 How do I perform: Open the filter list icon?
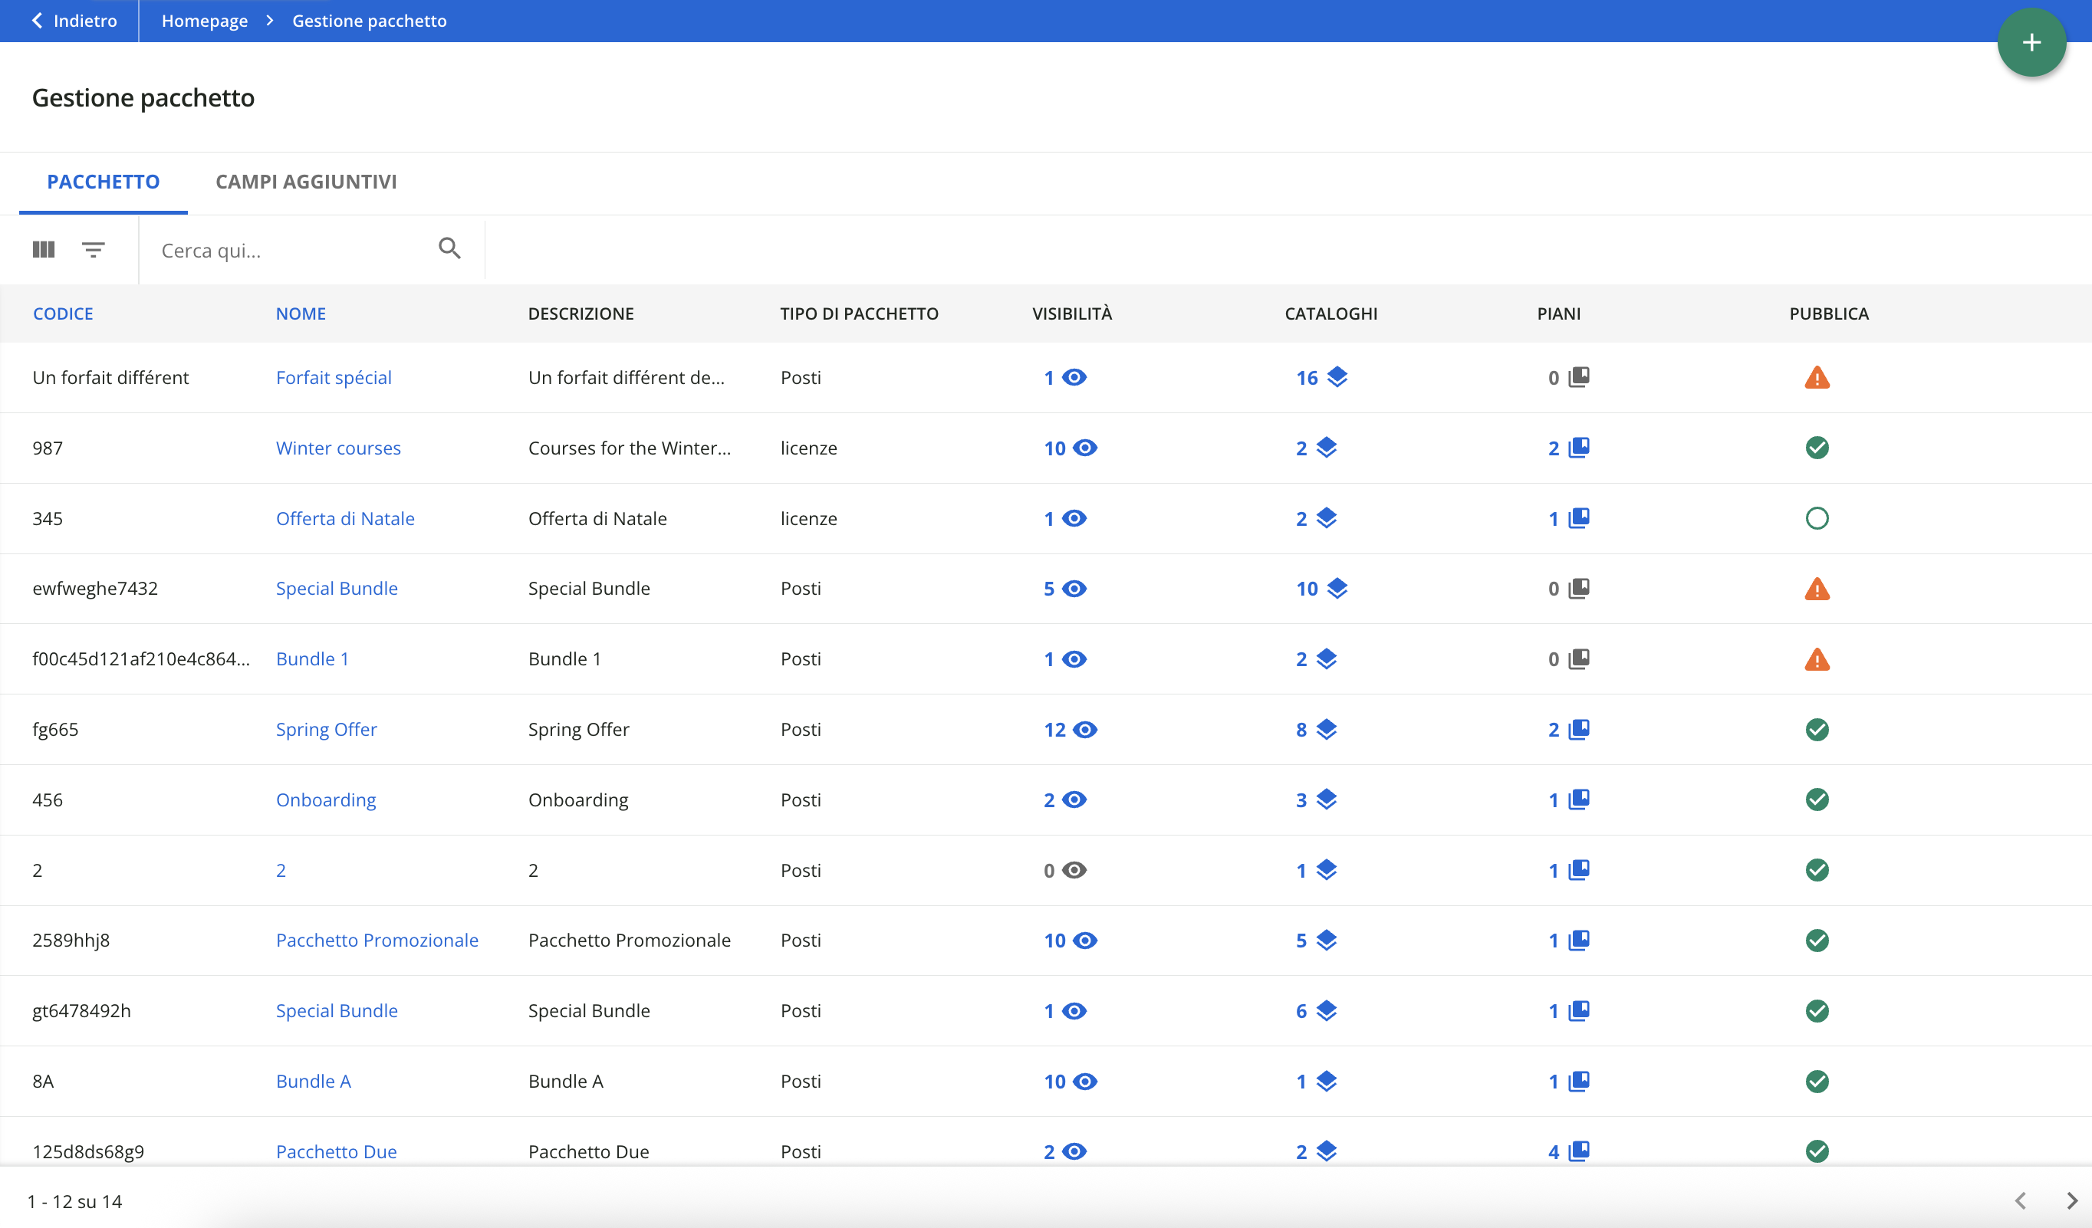click(93, 249)
